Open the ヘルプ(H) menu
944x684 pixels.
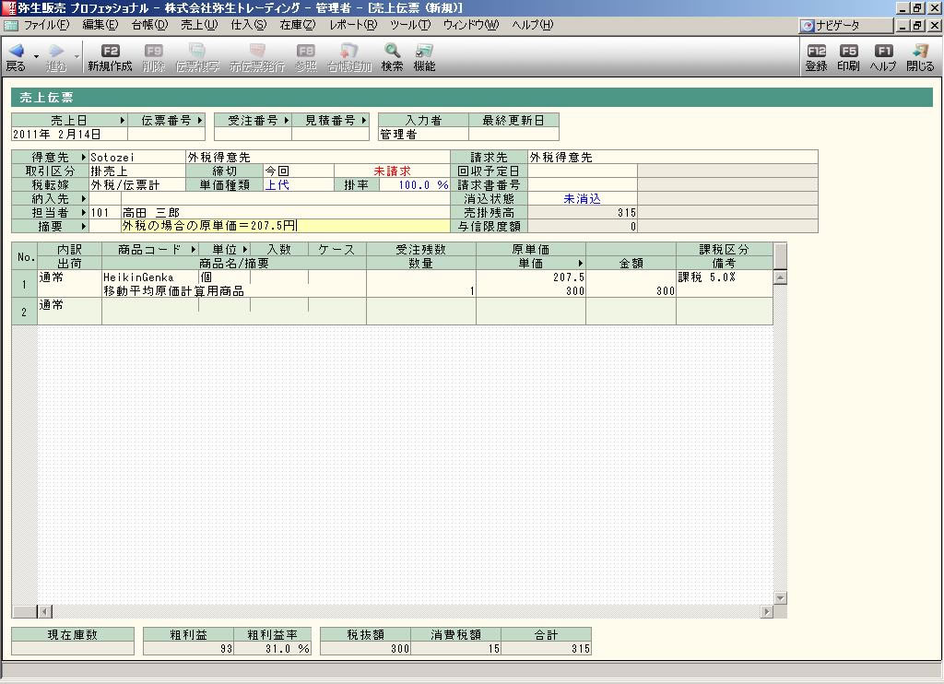click(532, 25)
